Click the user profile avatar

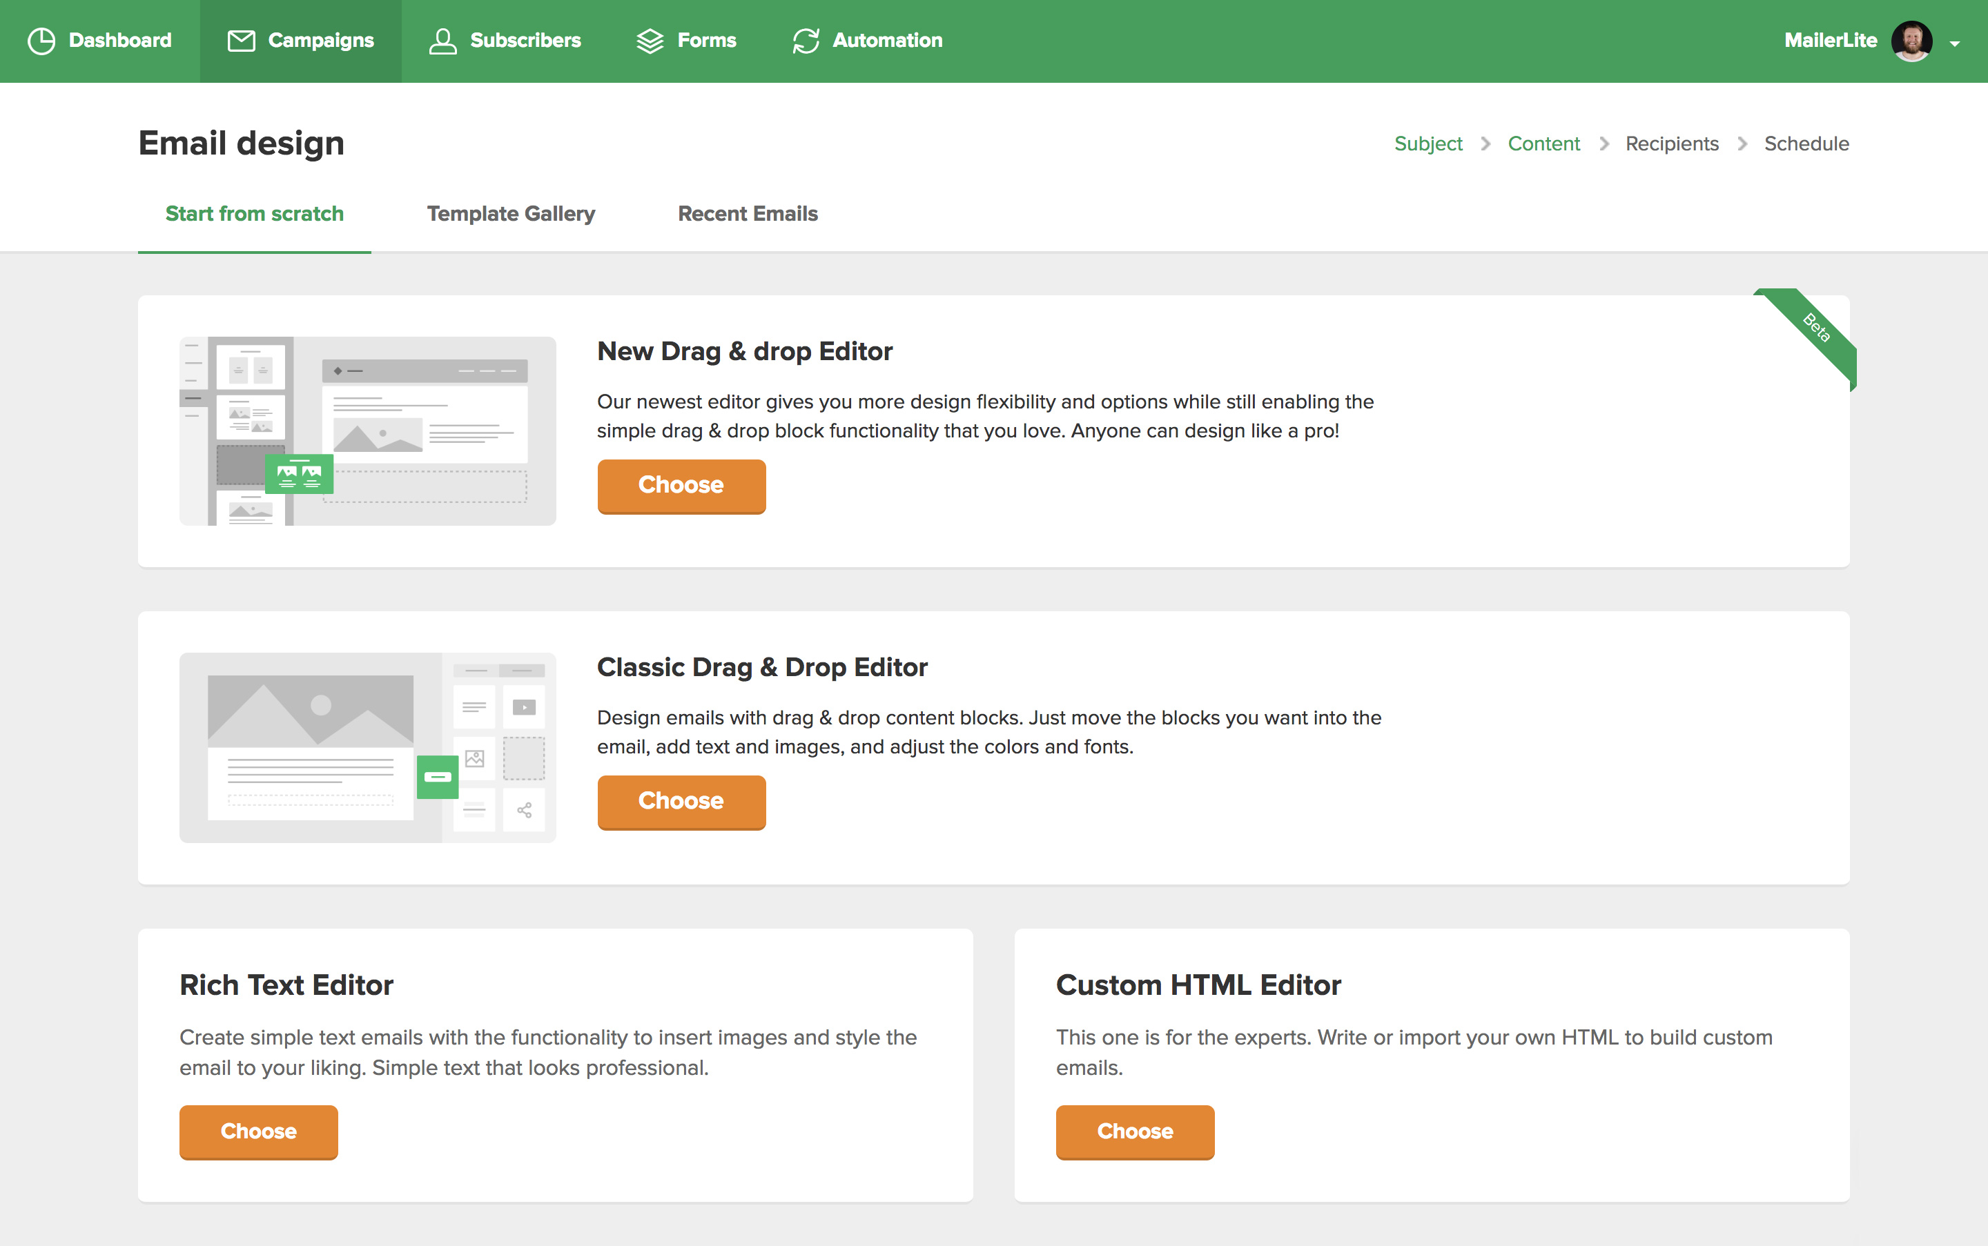pos(1911,41)
